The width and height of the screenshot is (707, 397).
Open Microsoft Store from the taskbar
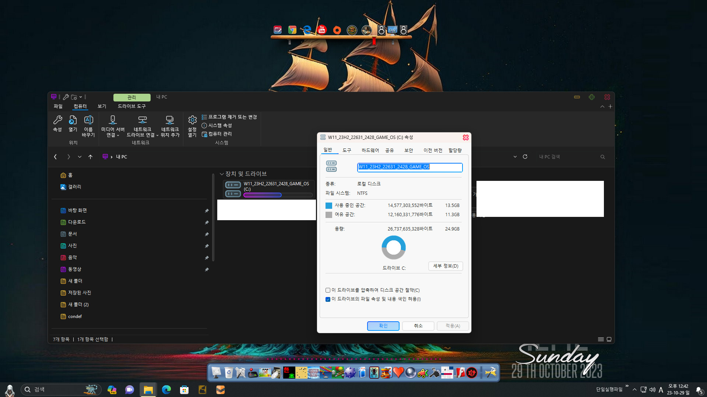click(x=184, y=390)
